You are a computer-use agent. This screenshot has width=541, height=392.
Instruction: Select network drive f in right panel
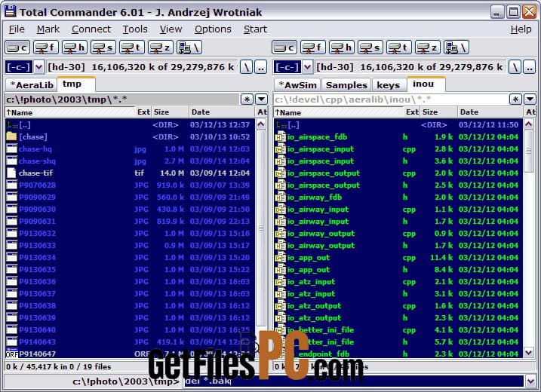313,47
